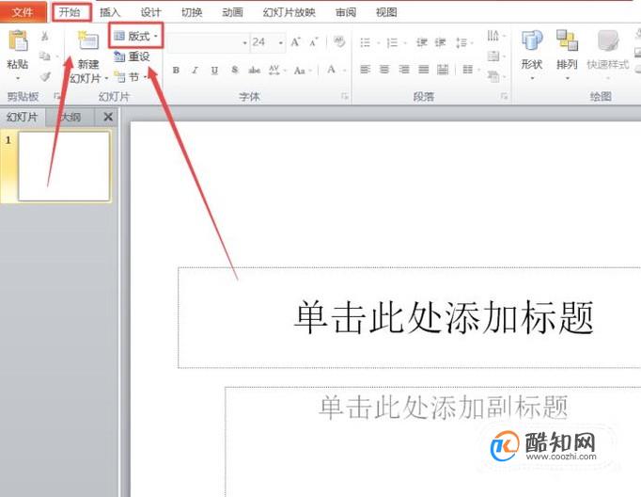641x497 pixels.
Task: Open character spacing AV dropdown
Action: tap(276, 71)
